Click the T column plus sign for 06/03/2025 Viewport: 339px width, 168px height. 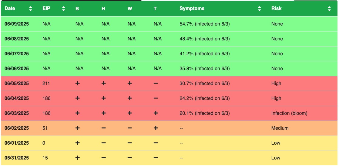(156, 113)
